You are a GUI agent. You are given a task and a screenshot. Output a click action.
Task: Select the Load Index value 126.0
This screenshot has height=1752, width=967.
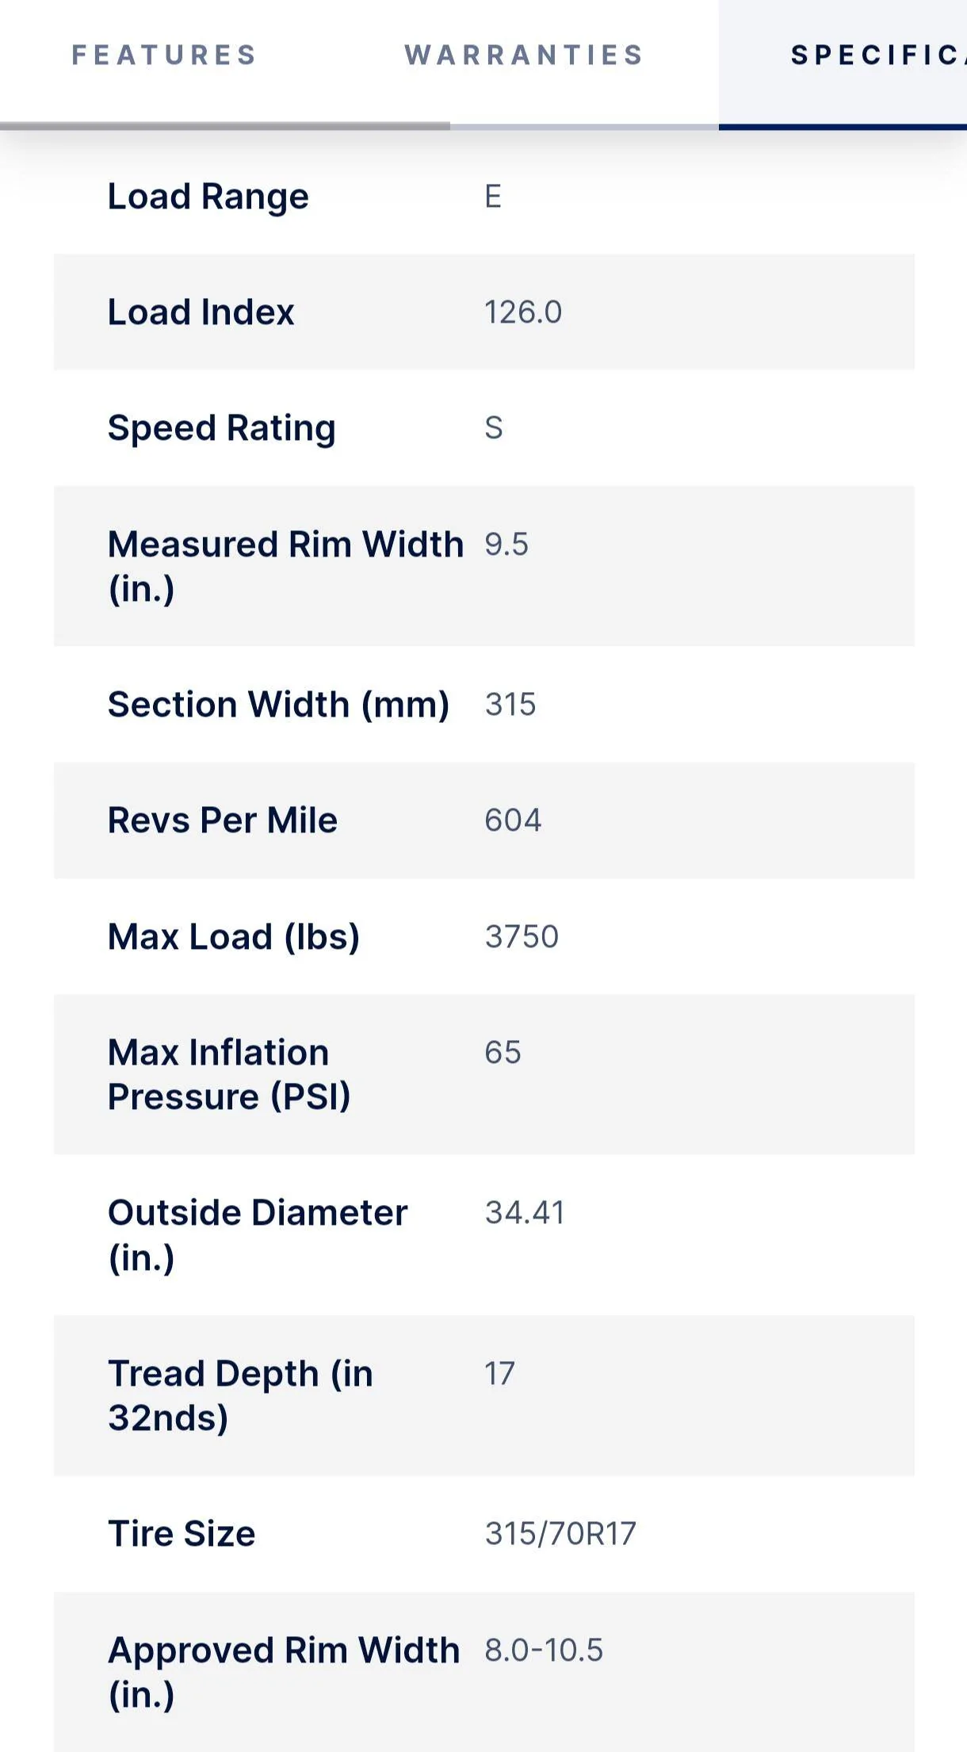(x=523, y=312)
